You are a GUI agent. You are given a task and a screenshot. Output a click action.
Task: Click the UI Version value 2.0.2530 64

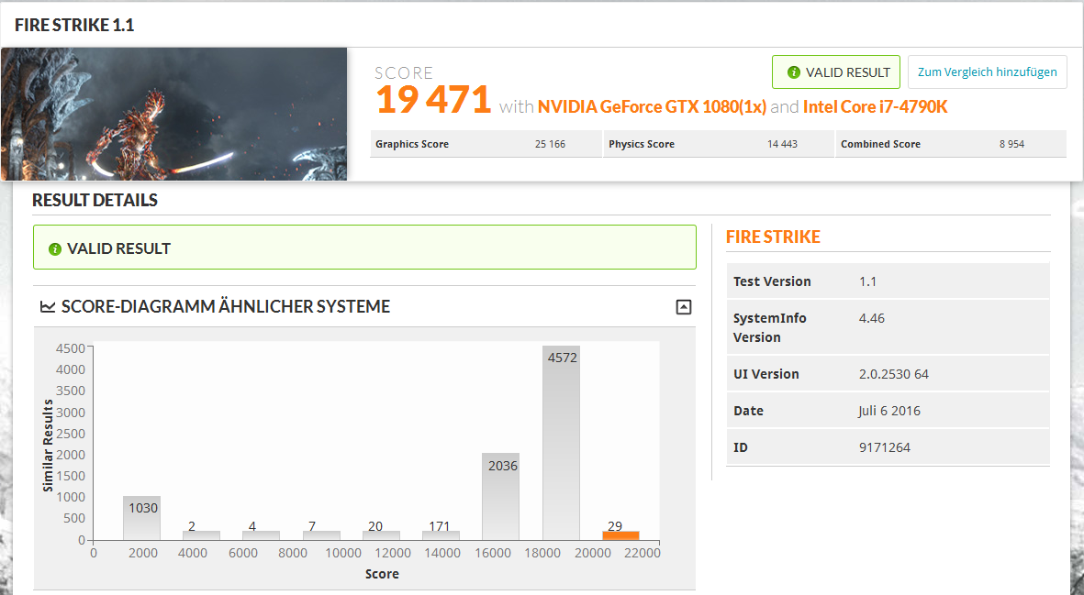894,374
